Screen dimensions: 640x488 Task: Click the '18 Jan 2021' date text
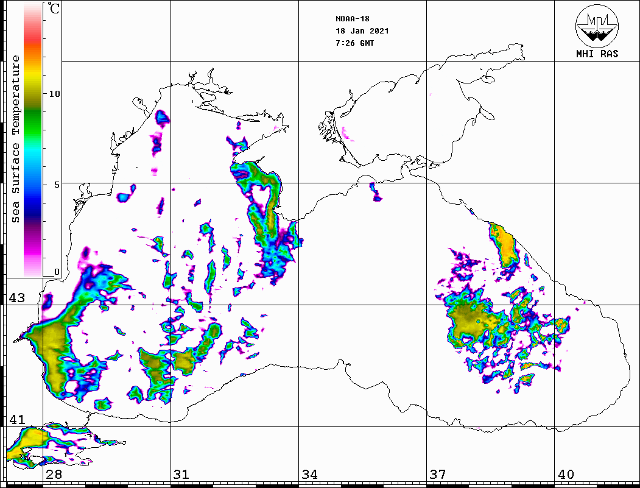[x=362, y=31]
